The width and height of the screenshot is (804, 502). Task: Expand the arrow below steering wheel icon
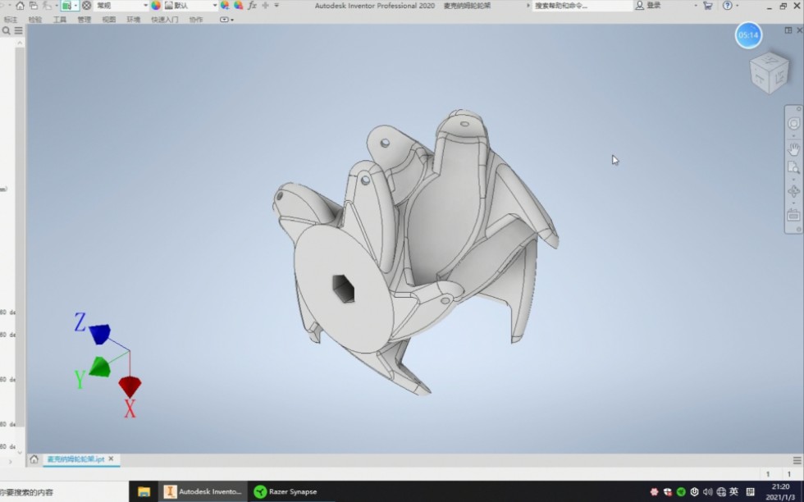click(x=794, y=136)
